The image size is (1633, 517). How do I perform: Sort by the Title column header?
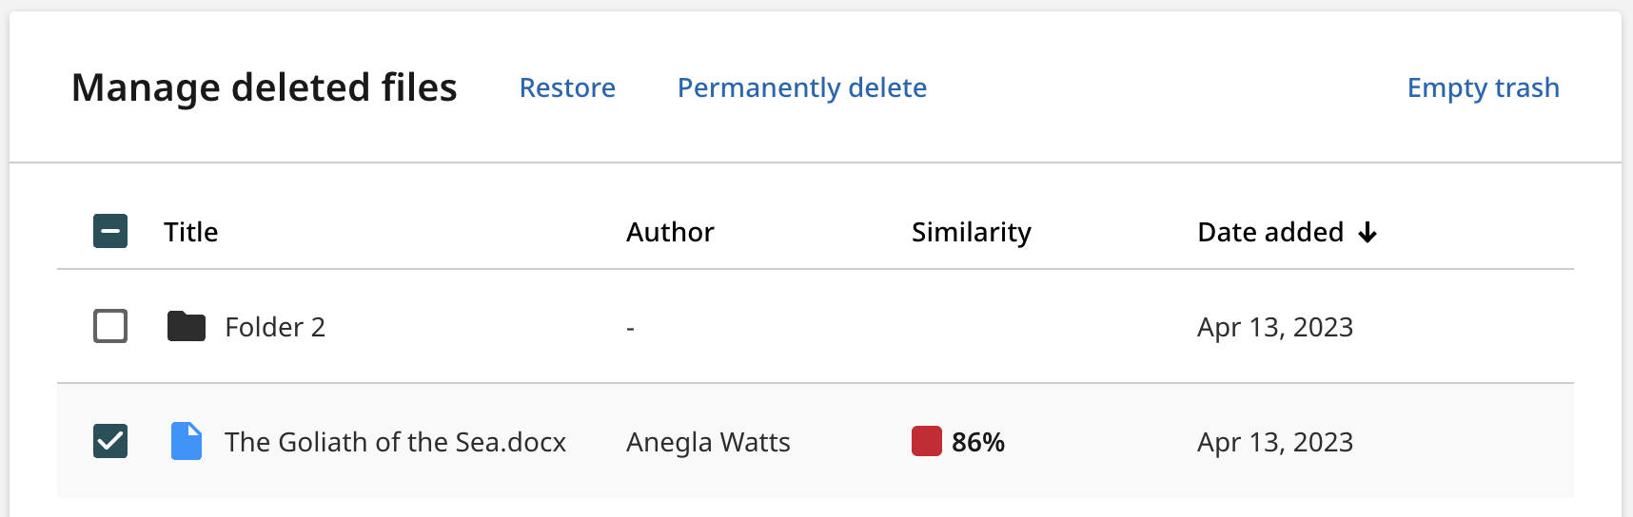190,232
